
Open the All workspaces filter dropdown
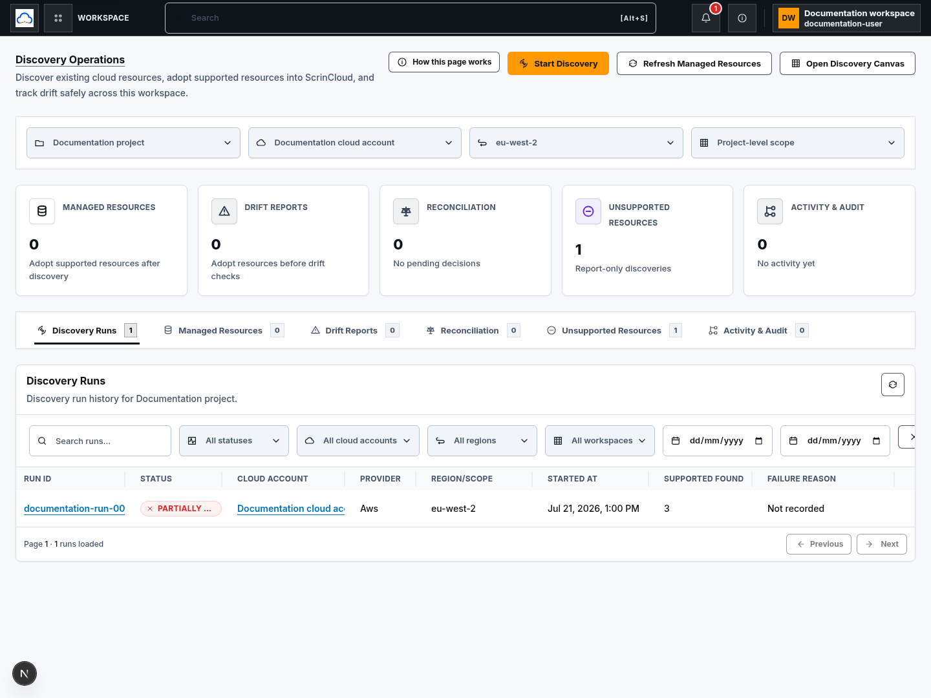point(600,441)
